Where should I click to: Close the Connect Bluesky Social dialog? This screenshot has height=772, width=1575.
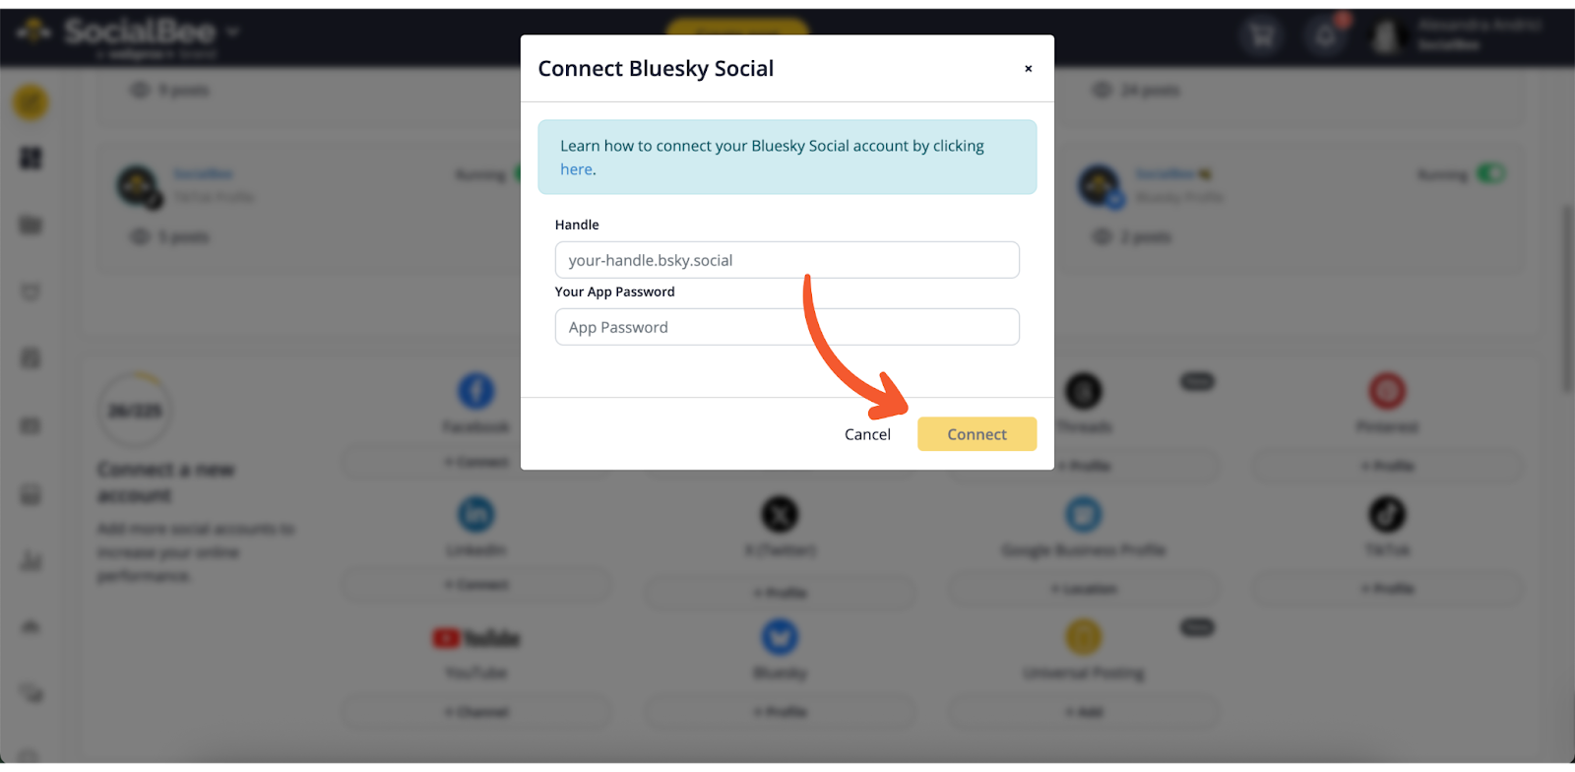point(1028,69)
